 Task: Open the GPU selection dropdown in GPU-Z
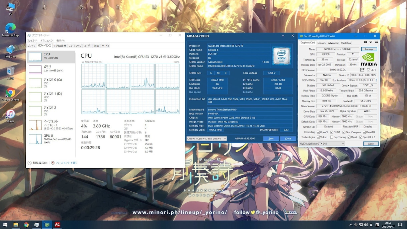click(322, 144)
